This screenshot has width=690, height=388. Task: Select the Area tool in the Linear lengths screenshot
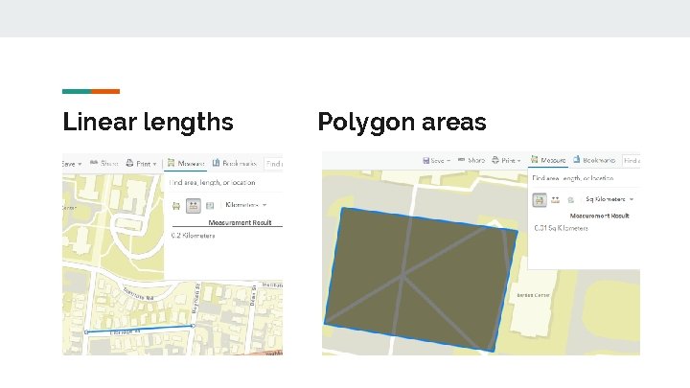point(176,205)
